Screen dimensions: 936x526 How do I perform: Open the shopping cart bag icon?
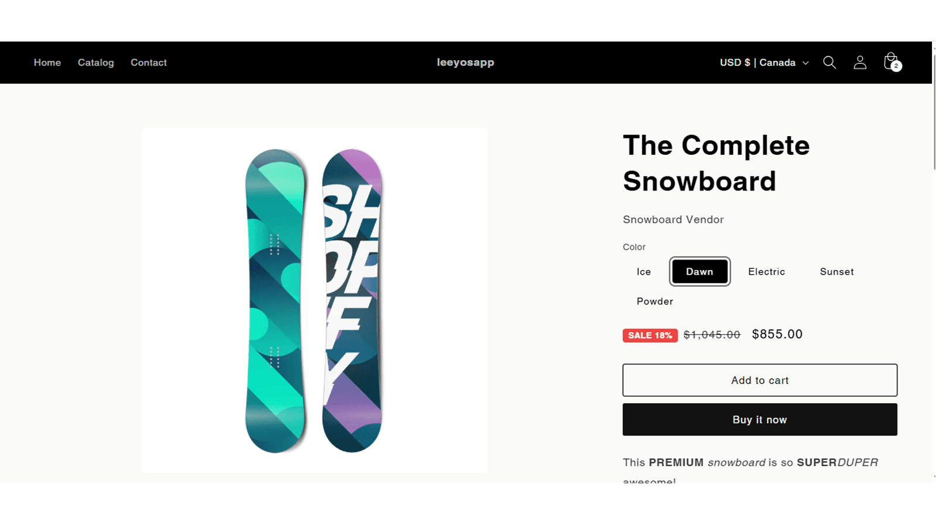890,61
